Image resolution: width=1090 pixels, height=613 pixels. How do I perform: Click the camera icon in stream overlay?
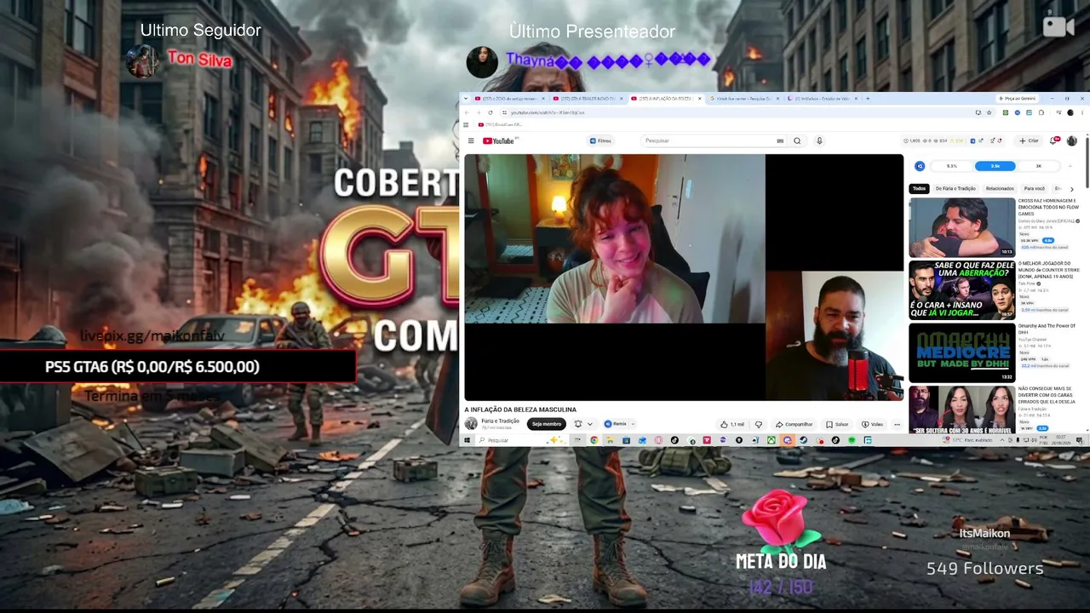click(x=1058, y=26)
